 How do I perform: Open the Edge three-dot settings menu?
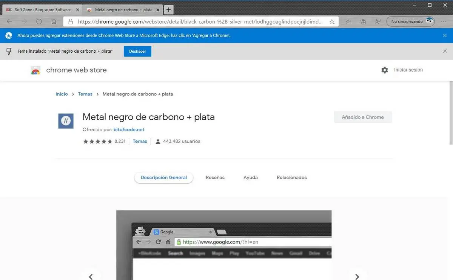pyautogui.click(x=444, y=22)
